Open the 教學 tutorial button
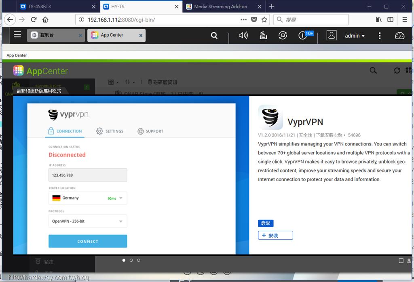Image resolution: width=414 pixels, height=282 pixels. tap(266, 223)
